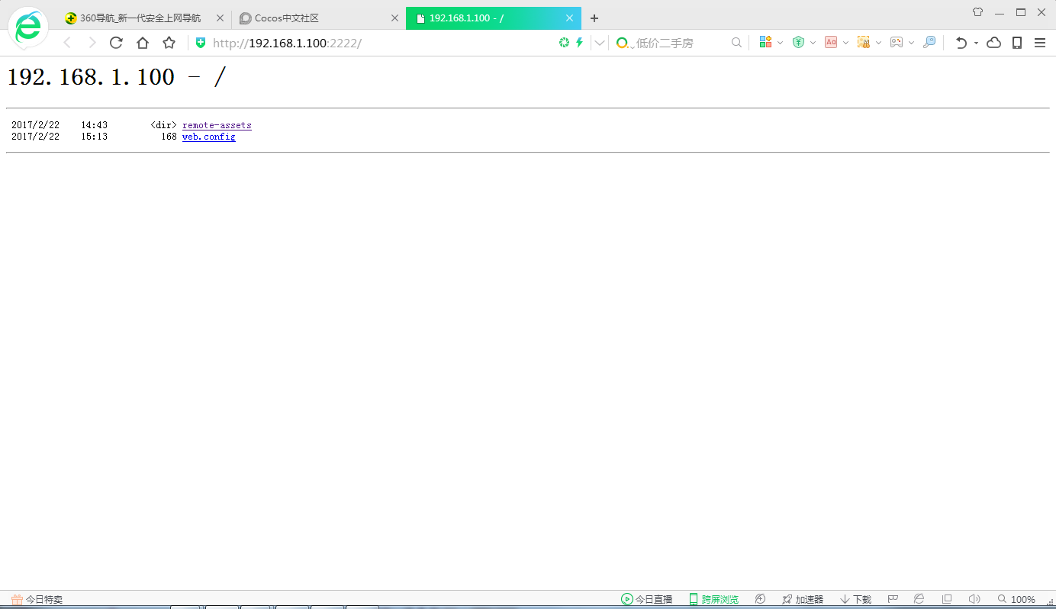Viewport: 1056px width, 609px height.
Task: Expand the yuan shield dropdown arrow
Action: [x=813, y=43]
